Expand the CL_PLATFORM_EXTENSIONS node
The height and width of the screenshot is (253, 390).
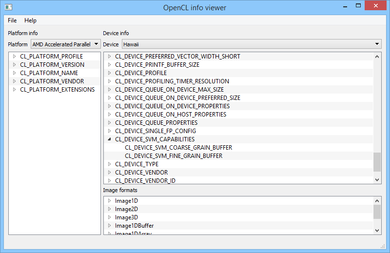pos(15,90)
